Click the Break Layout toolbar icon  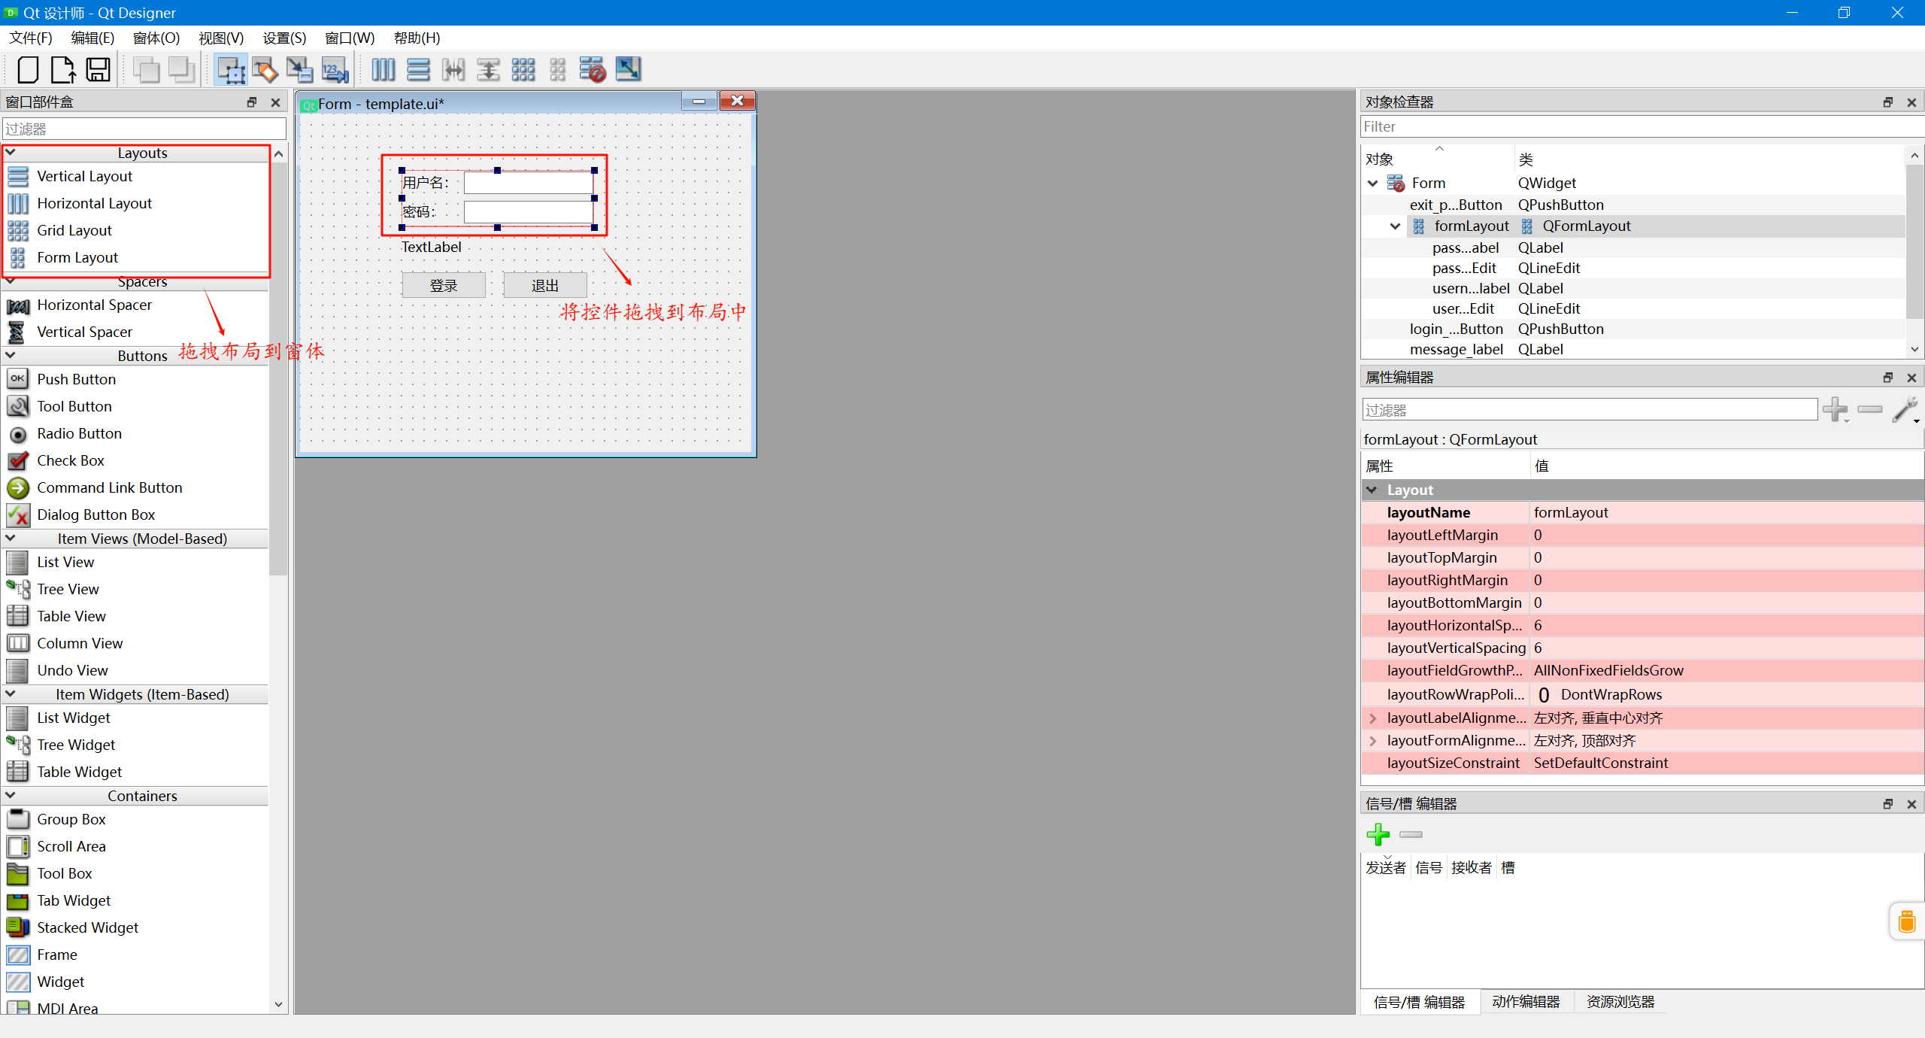[593, 70]
